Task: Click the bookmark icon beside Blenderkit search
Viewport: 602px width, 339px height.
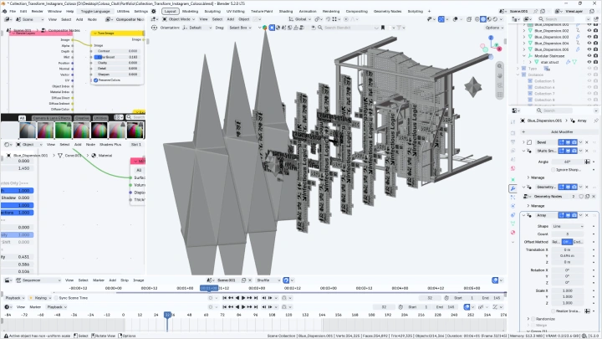Action: click(383, 28)
